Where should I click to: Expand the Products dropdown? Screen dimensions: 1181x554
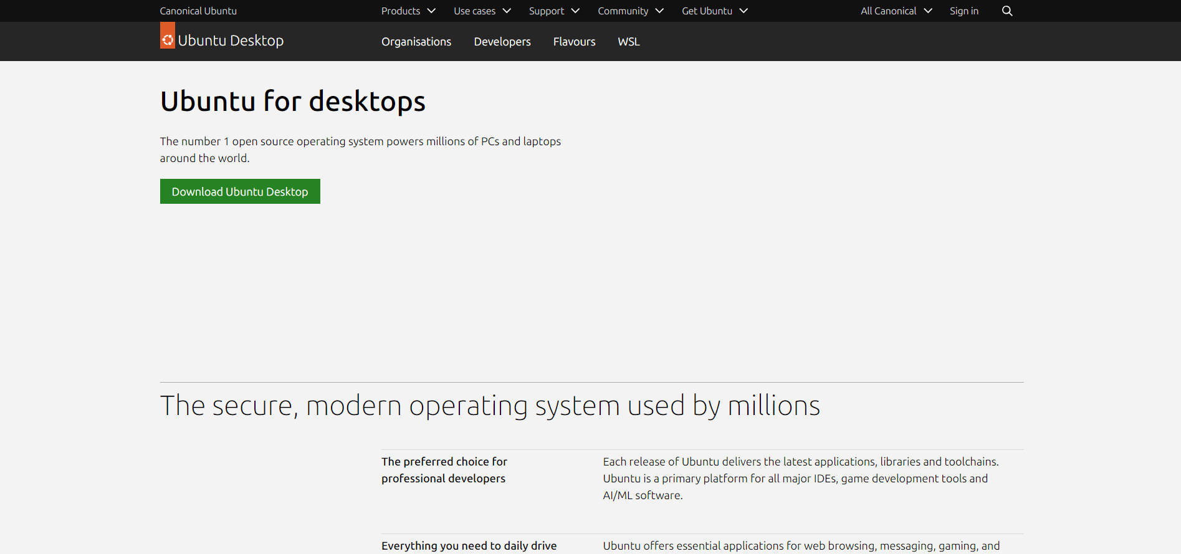(x=408, y=11)
